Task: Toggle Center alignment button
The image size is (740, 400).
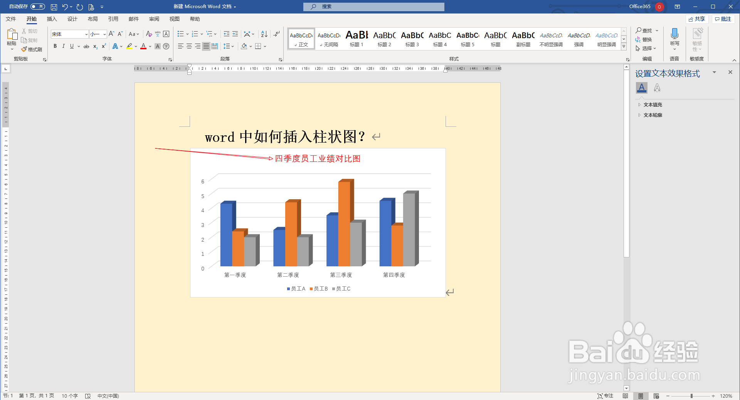Action: coord(189,46)
